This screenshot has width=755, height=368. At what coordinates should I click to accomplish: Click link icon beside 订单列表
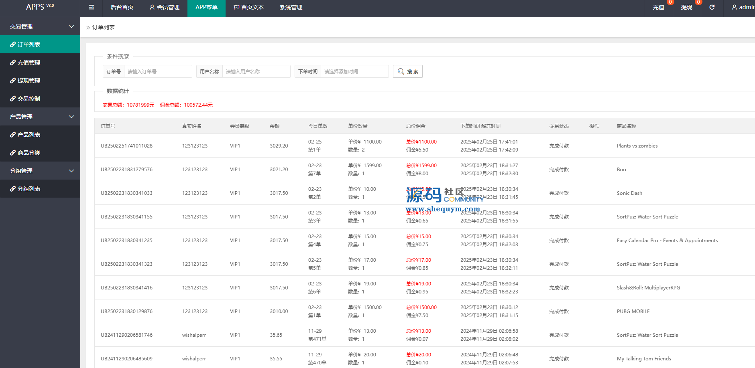[13, 44]
